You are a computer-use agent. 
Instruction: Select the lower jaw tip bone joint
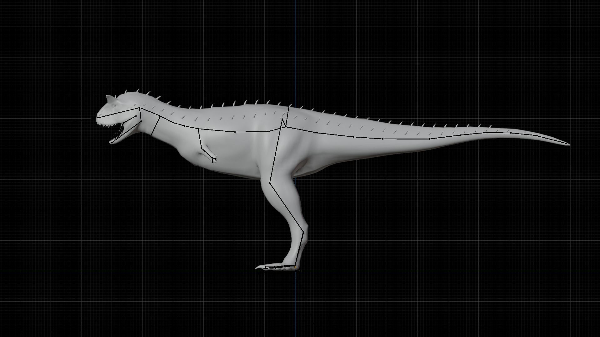tap(112, 143)
